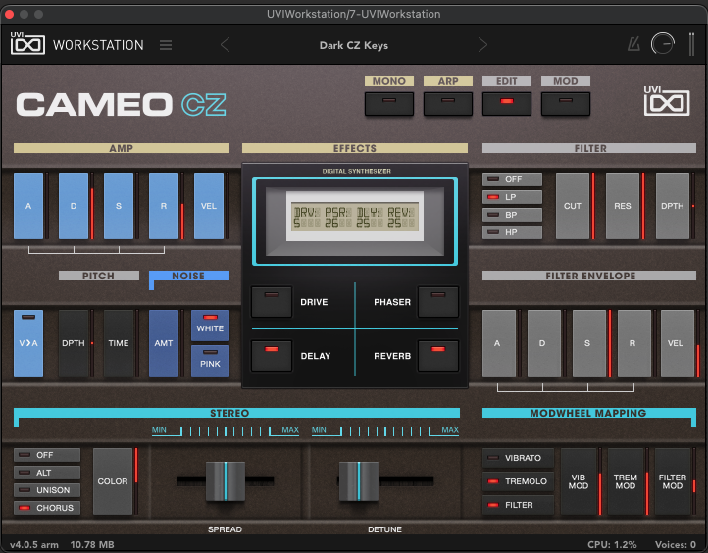Switch to the MOD page
Image resolution: width=708 pixels, height=553 pixels.
tap(565, 104)
